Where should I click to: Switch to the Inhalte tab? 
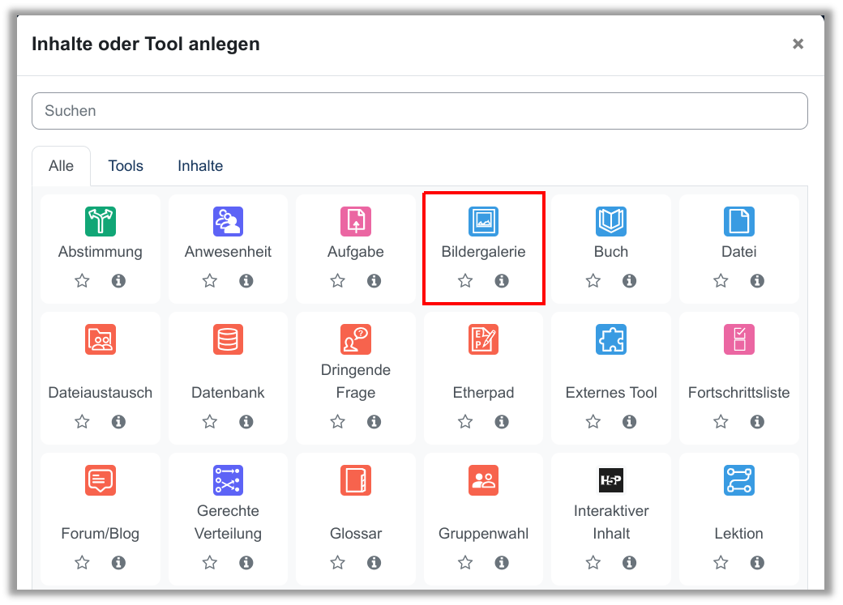[x=200, y=166]
